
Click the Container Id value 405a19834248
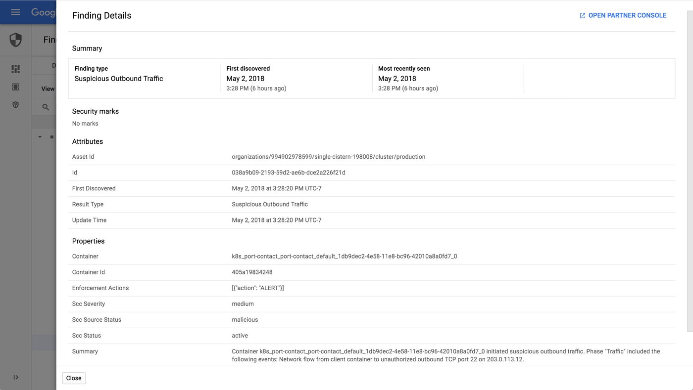point(252,272)
